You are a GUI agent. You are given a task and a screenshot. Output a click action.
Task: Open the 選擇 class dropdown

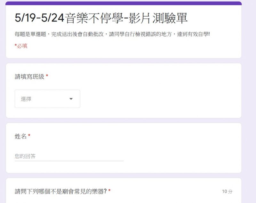click(x=47, y=99)
